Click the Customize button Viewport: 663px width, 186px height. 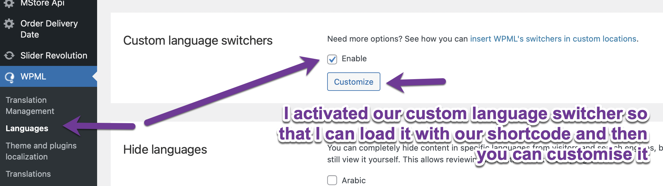pyautogui.click(x=353, y=82)
